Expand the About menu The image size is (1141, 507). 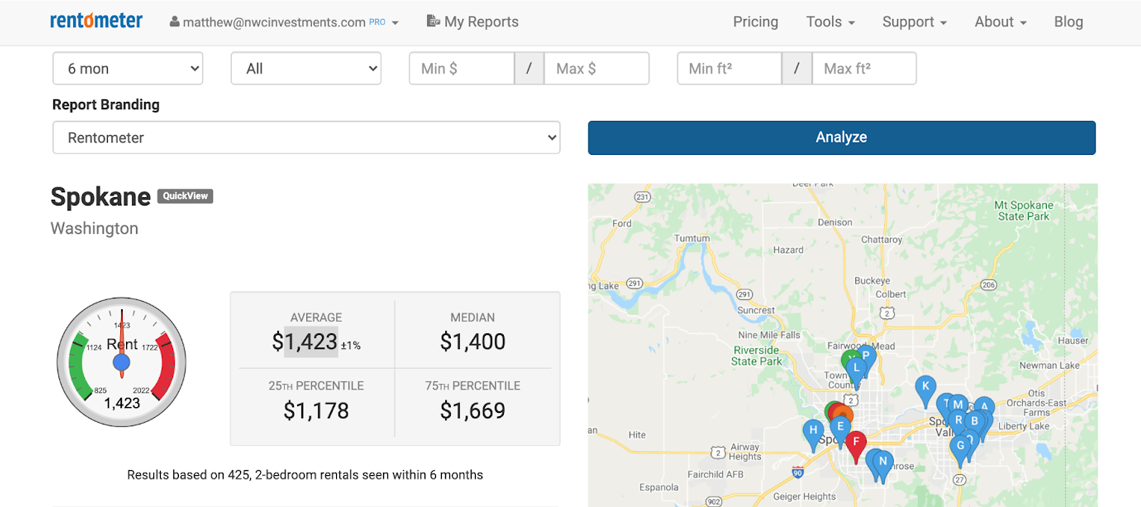click(x=1000, y=22)
